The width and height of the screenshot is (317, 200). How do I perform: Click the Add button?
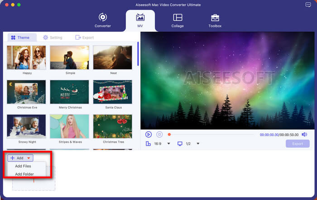coord(20,158)
